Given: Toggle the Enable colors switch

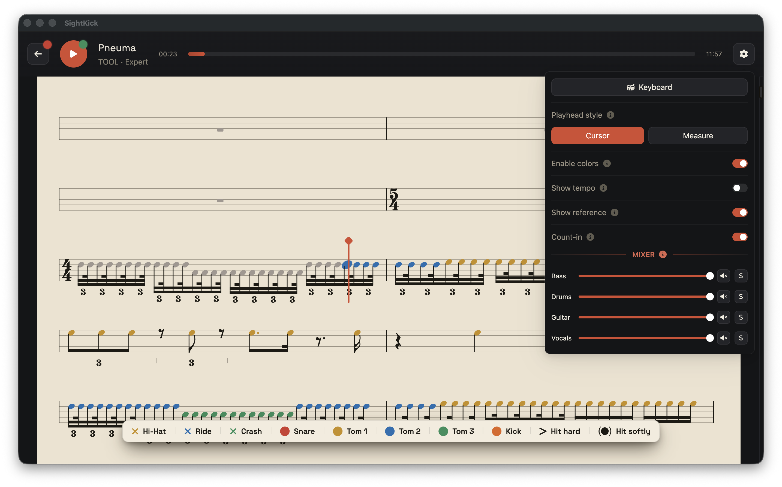Looking at the screenshot, I should [739, 164].
